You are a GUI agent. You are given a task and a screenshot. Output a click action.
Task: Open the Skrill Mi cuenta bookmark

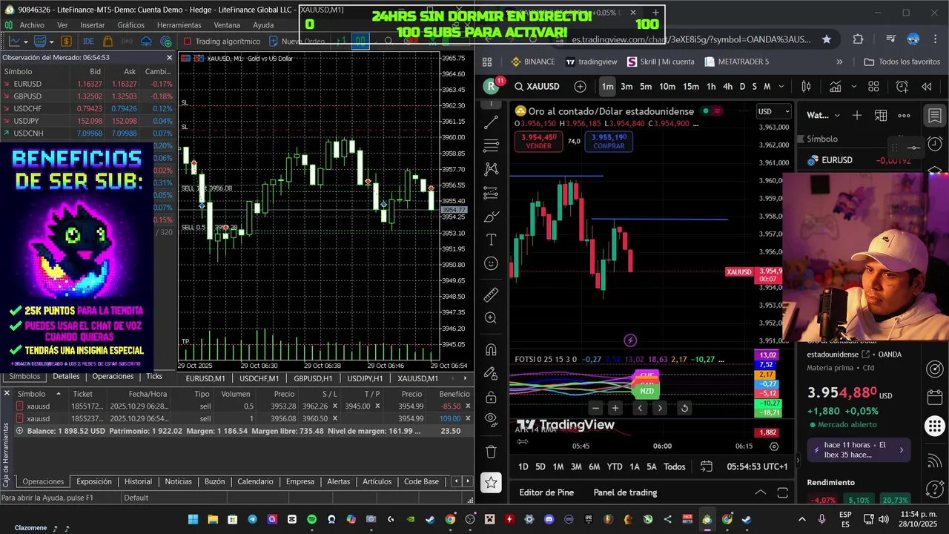tap(661, 62)
